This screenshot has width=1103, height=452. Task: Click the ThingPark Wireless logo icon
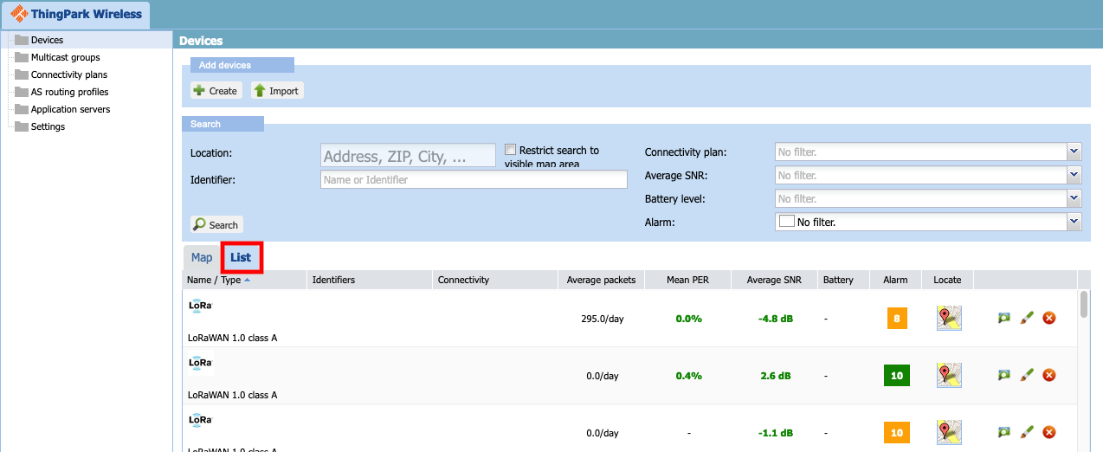point(17,14)
